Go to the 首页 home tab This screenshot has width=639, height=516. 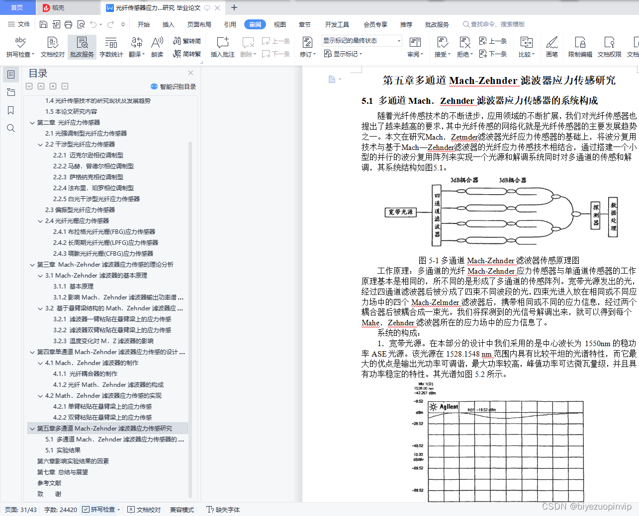click(17, 7)
